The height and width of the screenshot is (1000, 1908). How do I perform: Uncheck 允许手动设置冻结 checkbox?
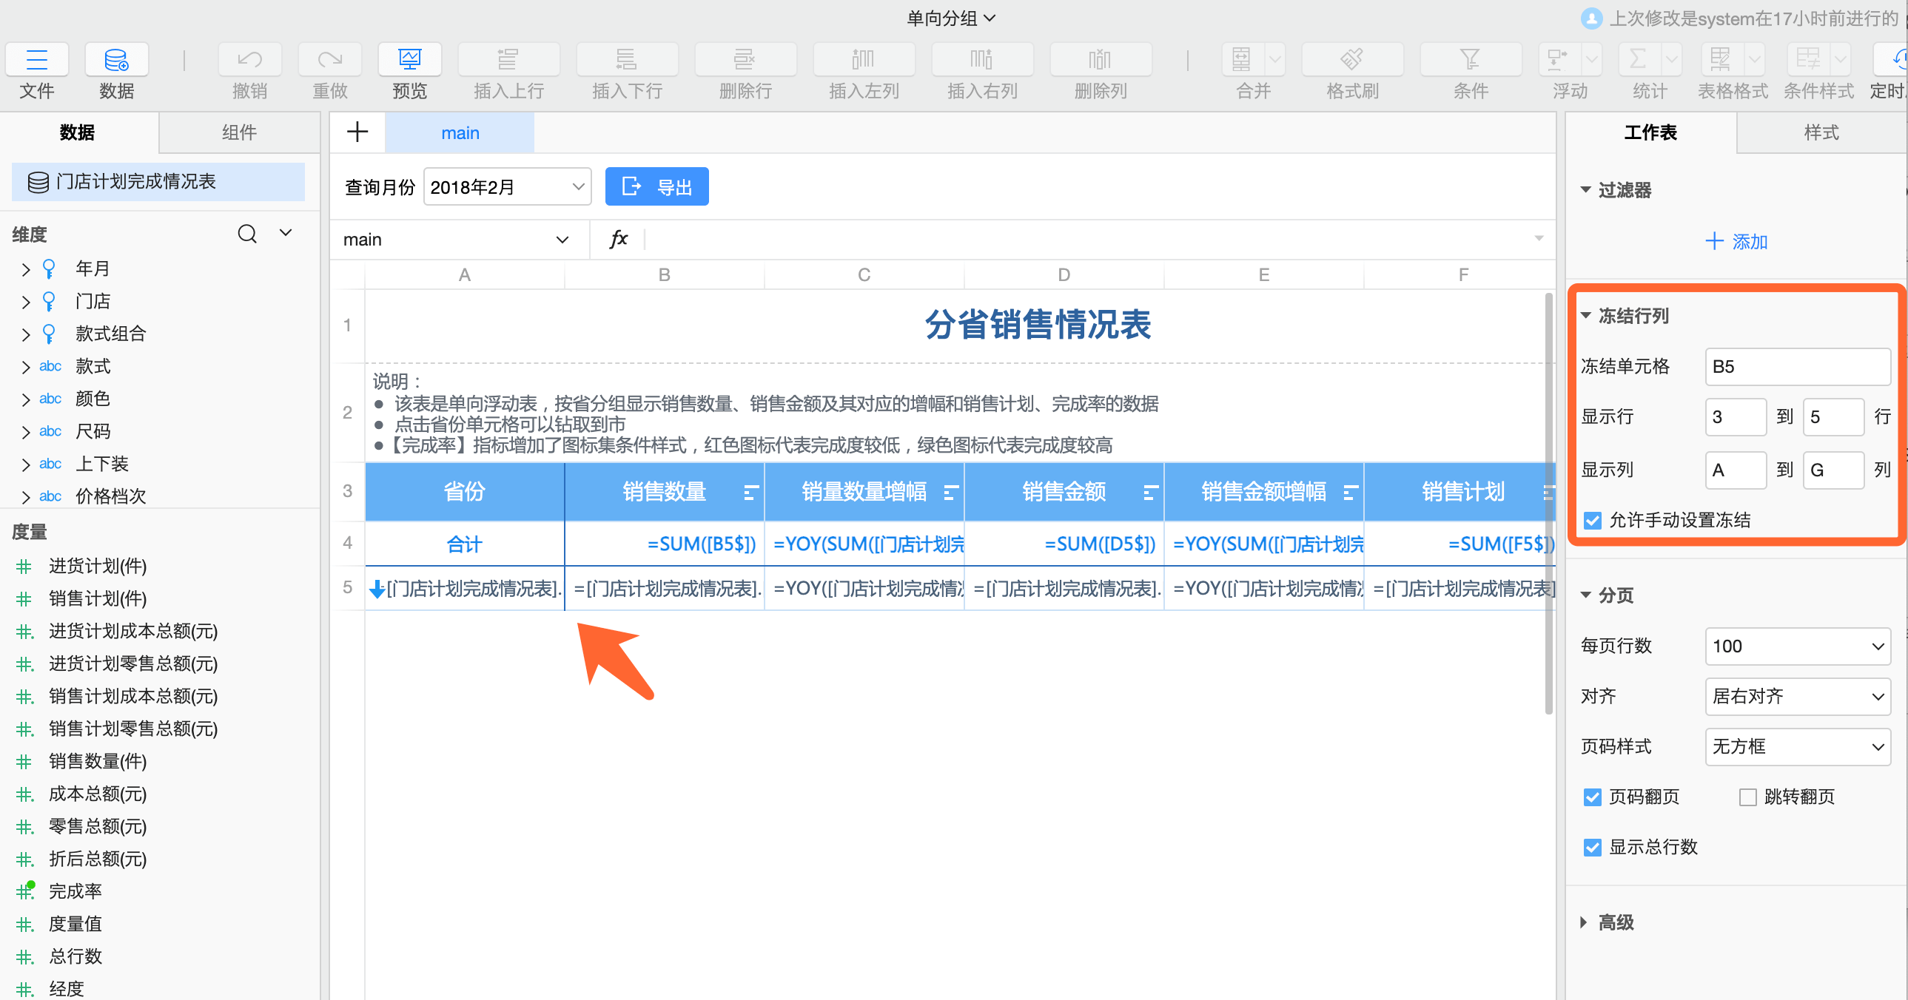click(x=1593, y=521)
